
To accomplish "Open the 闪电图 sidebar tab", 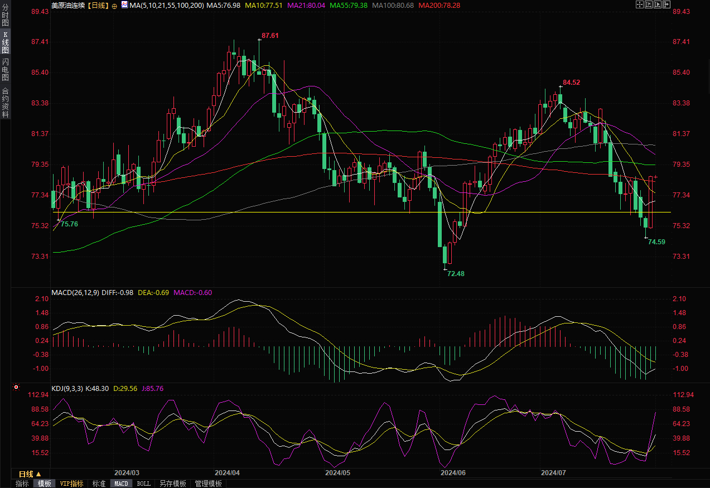I will pyautogui.click(x=5, y=69).
